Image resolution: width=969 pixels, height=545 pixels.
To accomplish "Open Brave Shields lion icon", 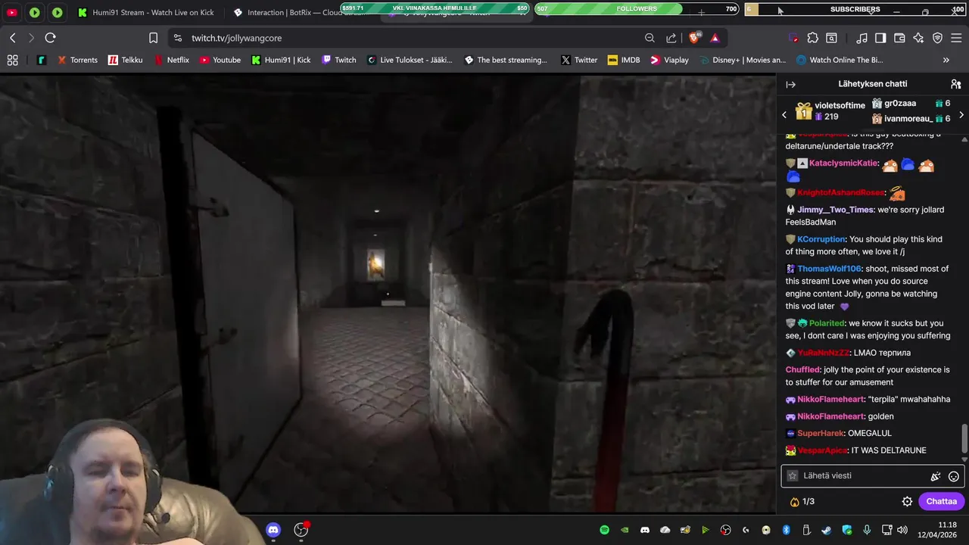I will click(x=694, y=38).
